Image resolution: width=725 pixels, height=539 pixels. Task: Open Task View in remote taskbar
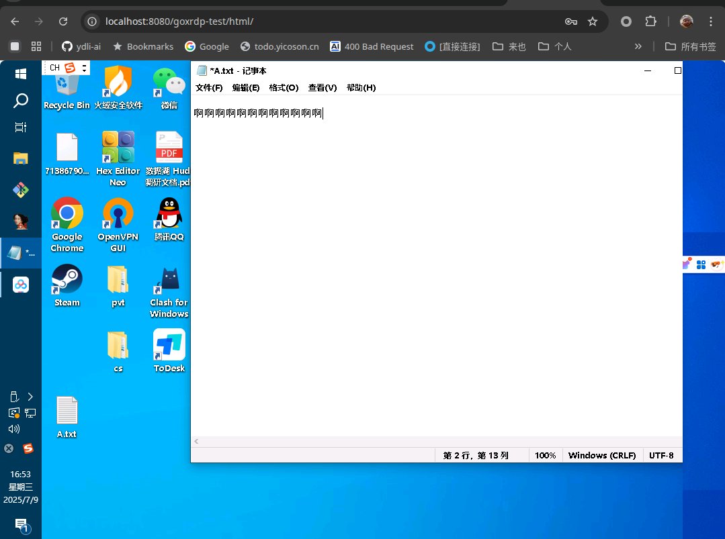(20, 127)
